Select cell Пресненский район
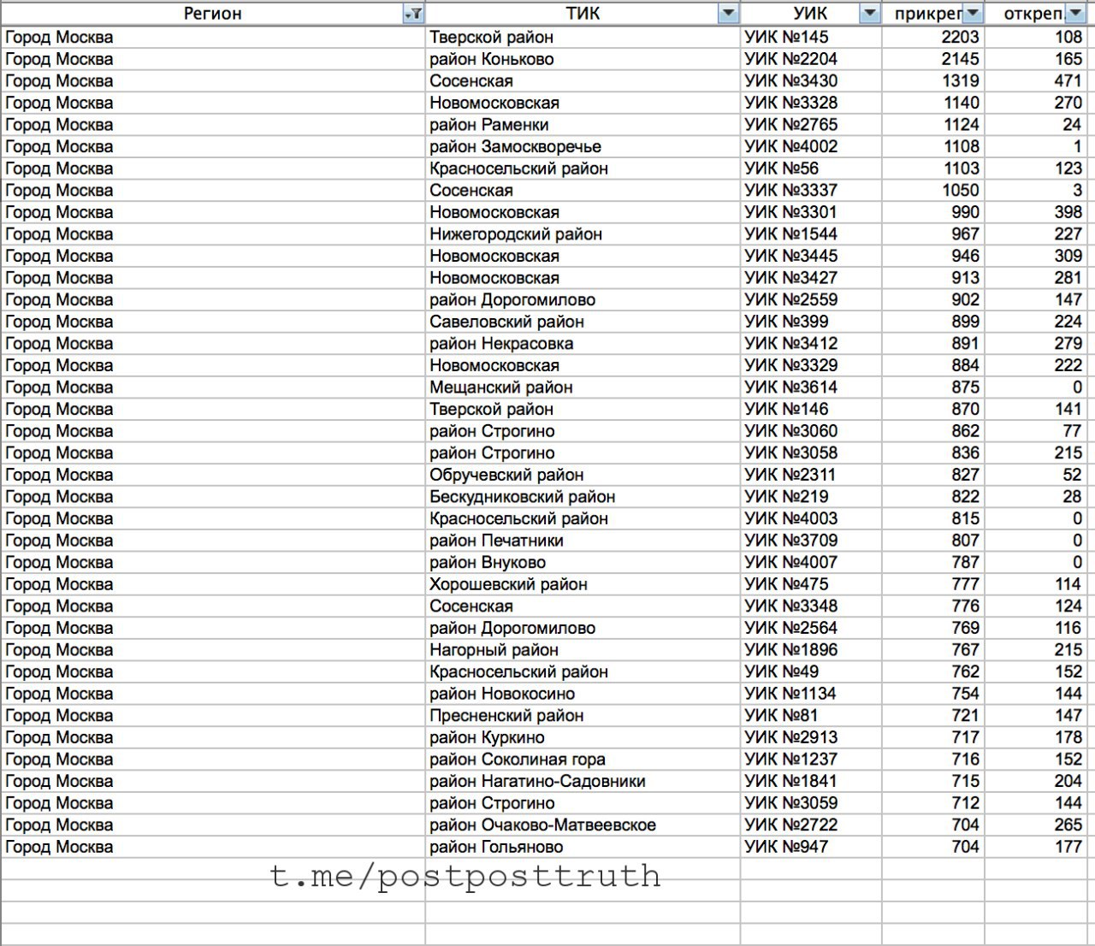Image resolution: width=1095 pixels, height=946 pixels. coord(583,716)
